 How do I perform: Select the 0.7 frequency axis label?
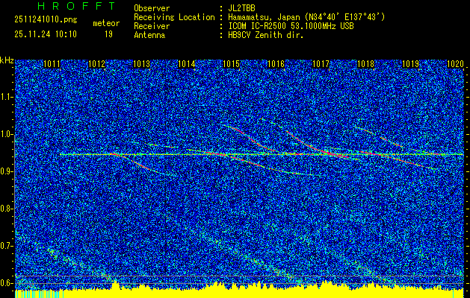click(x=7, y=246)
